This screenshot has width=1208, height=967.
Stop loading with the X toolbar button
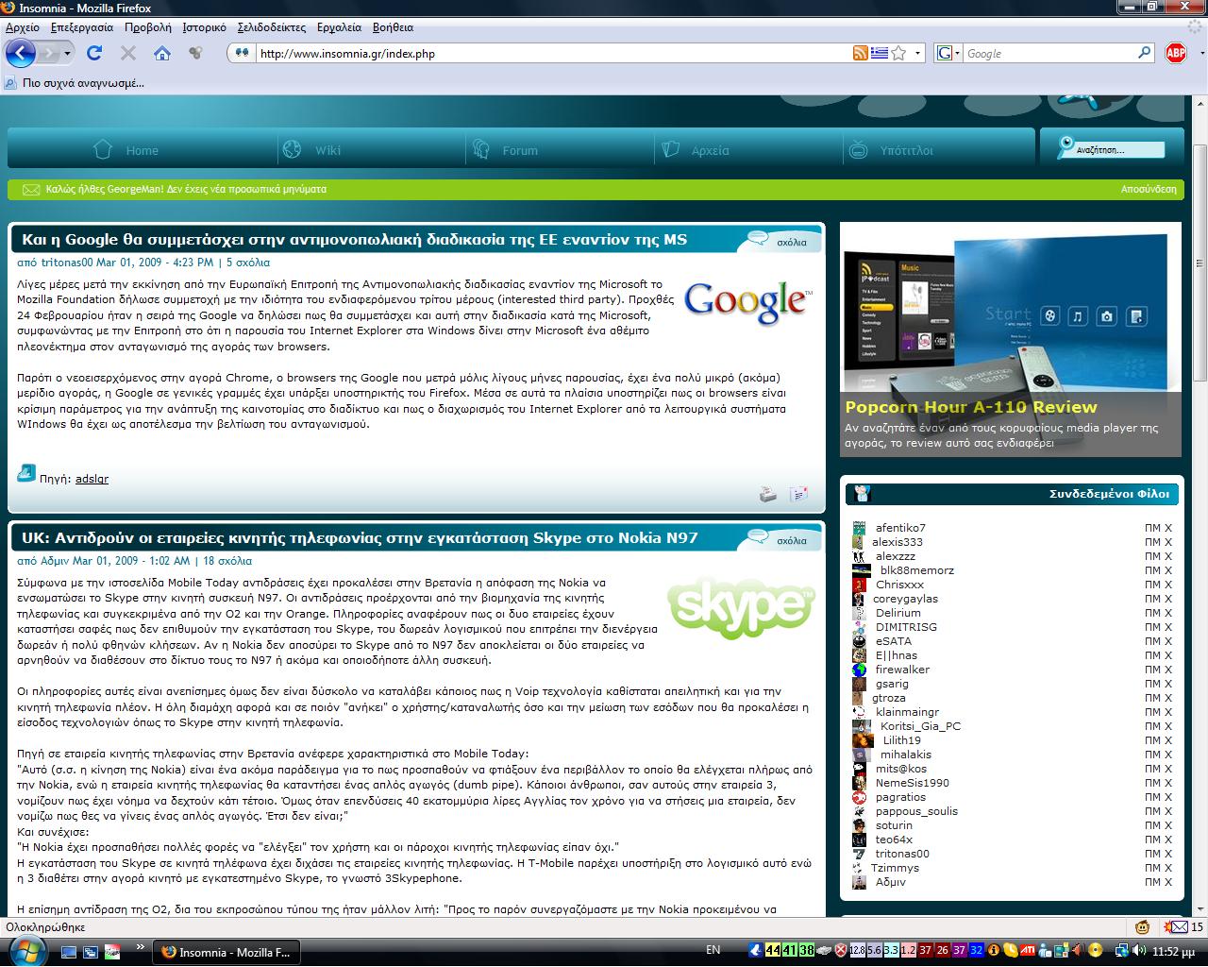click(x=128, y=53)
